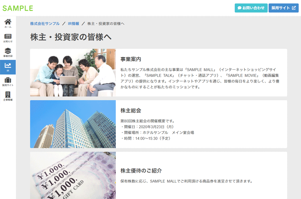This screenshot has width=301, height=199.
Task: Open the 採用サイト suitcase icon in sidebar
Action: click(8, 80)
